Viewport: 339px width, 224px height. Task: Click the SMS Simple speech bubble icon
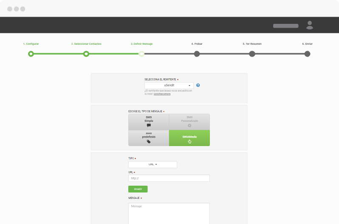click(149, 126)
